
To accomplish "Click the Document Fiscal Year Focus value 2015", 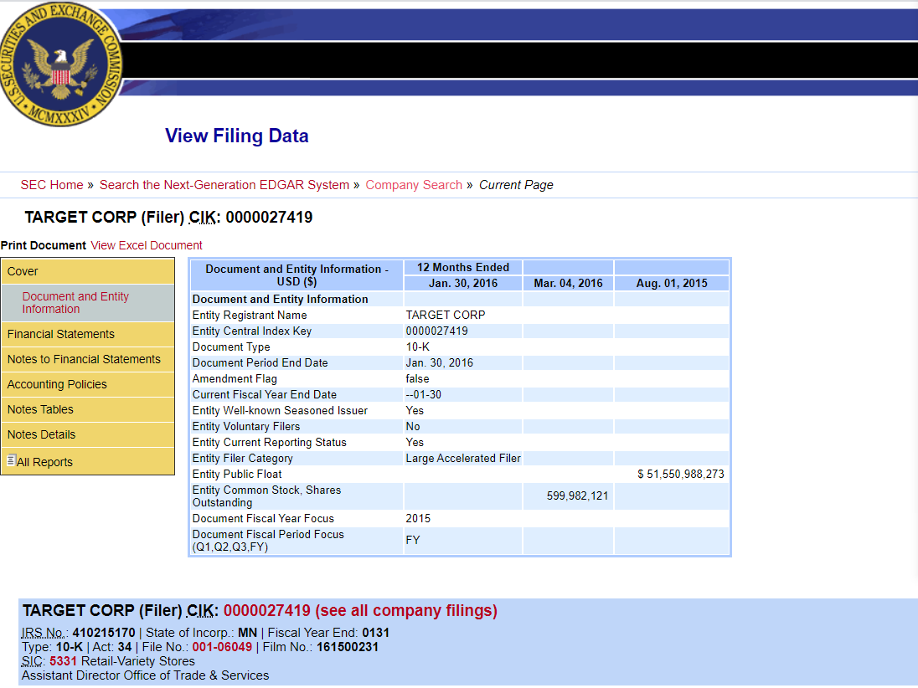I will [418, 518].
